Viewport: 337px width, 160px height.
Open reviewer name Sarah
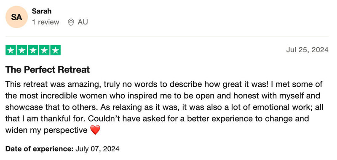tap(41, 11)
